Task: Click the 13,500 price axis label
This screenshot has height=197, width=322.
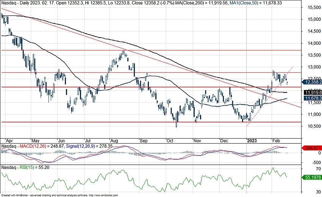Action: coord(314,55)
